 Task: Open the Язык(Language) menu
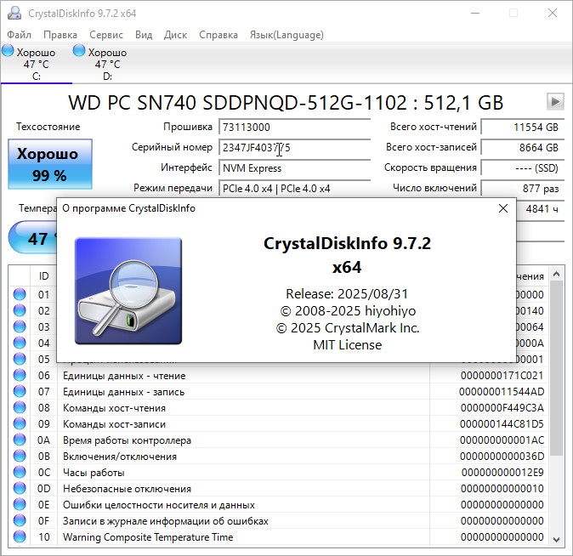pos(286,35)
